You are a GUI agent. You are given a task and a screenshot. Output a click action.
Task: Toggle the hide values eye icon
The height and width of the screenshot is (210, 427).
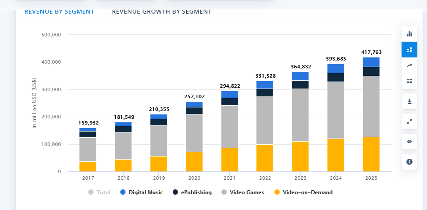click(x=409, y=142)
